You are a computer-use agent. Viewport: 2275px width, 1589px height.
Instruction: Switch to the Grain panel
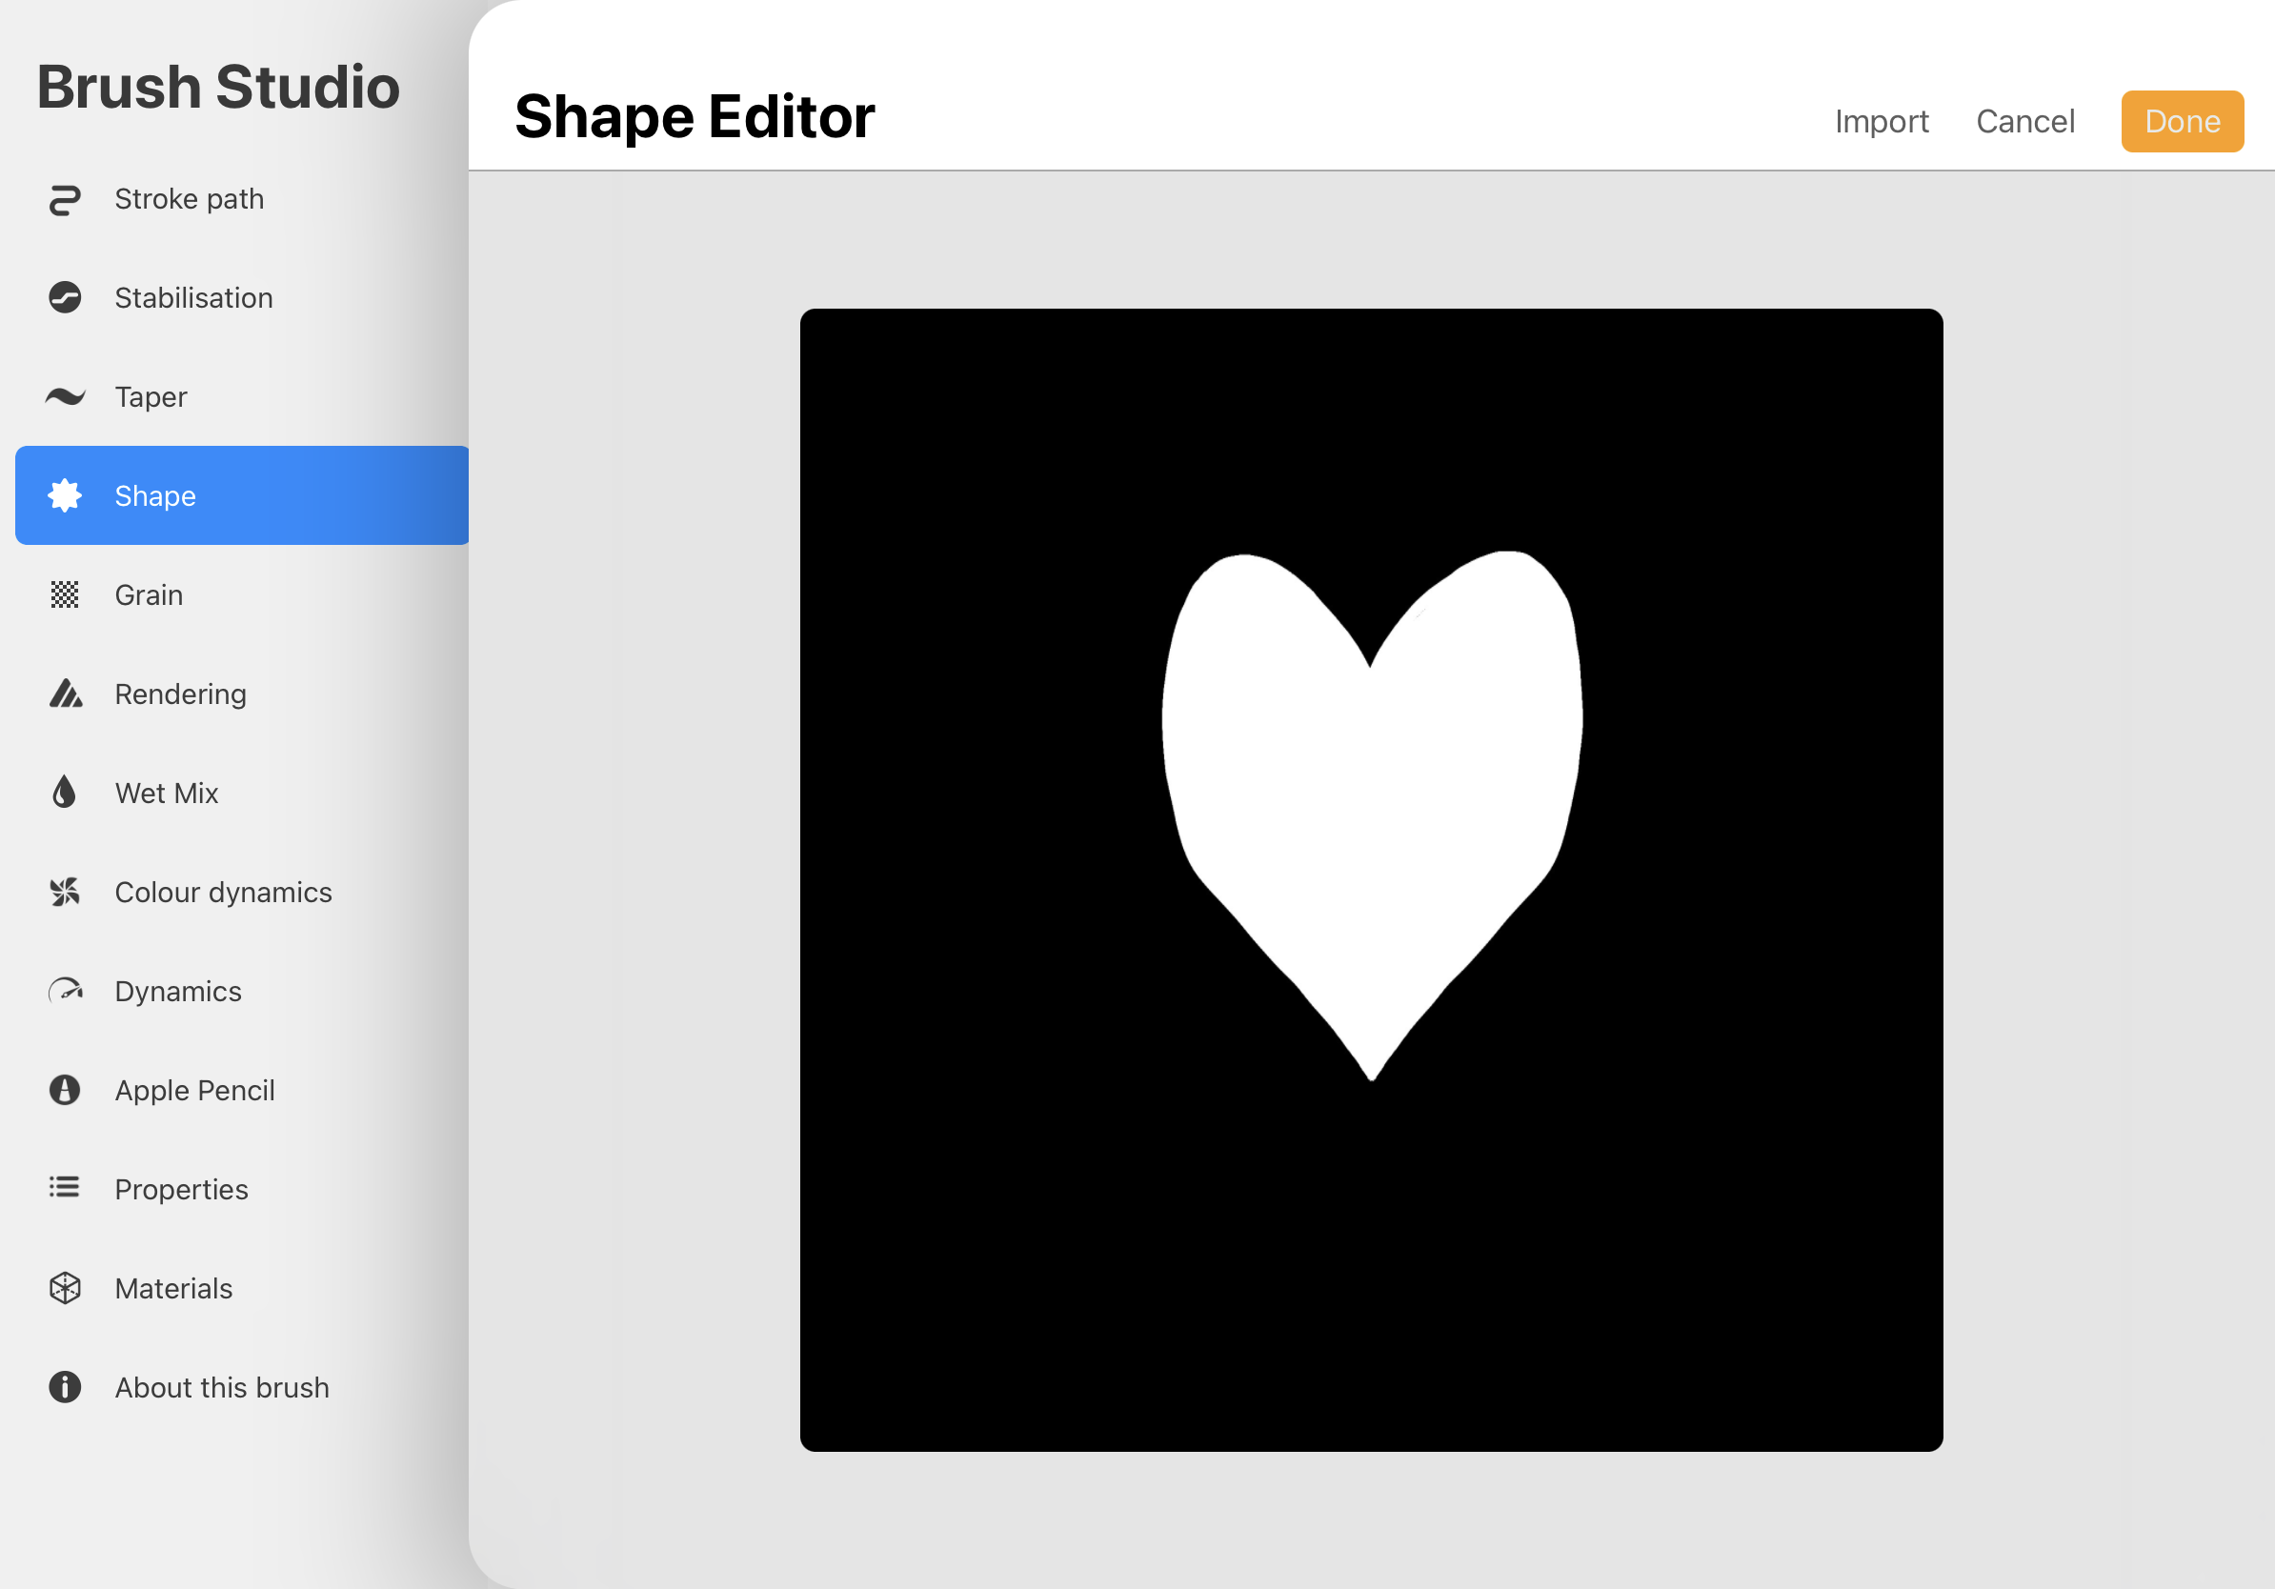pyautogui.click(x=149, y=594)
